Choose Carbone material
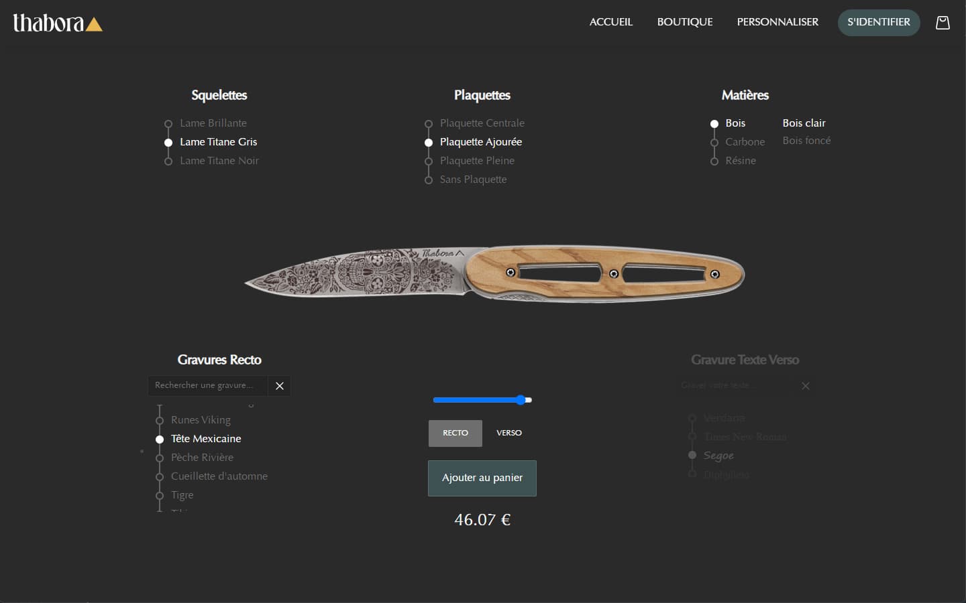The height and width of the screenshot is (603, 966). tap(745, 142)
